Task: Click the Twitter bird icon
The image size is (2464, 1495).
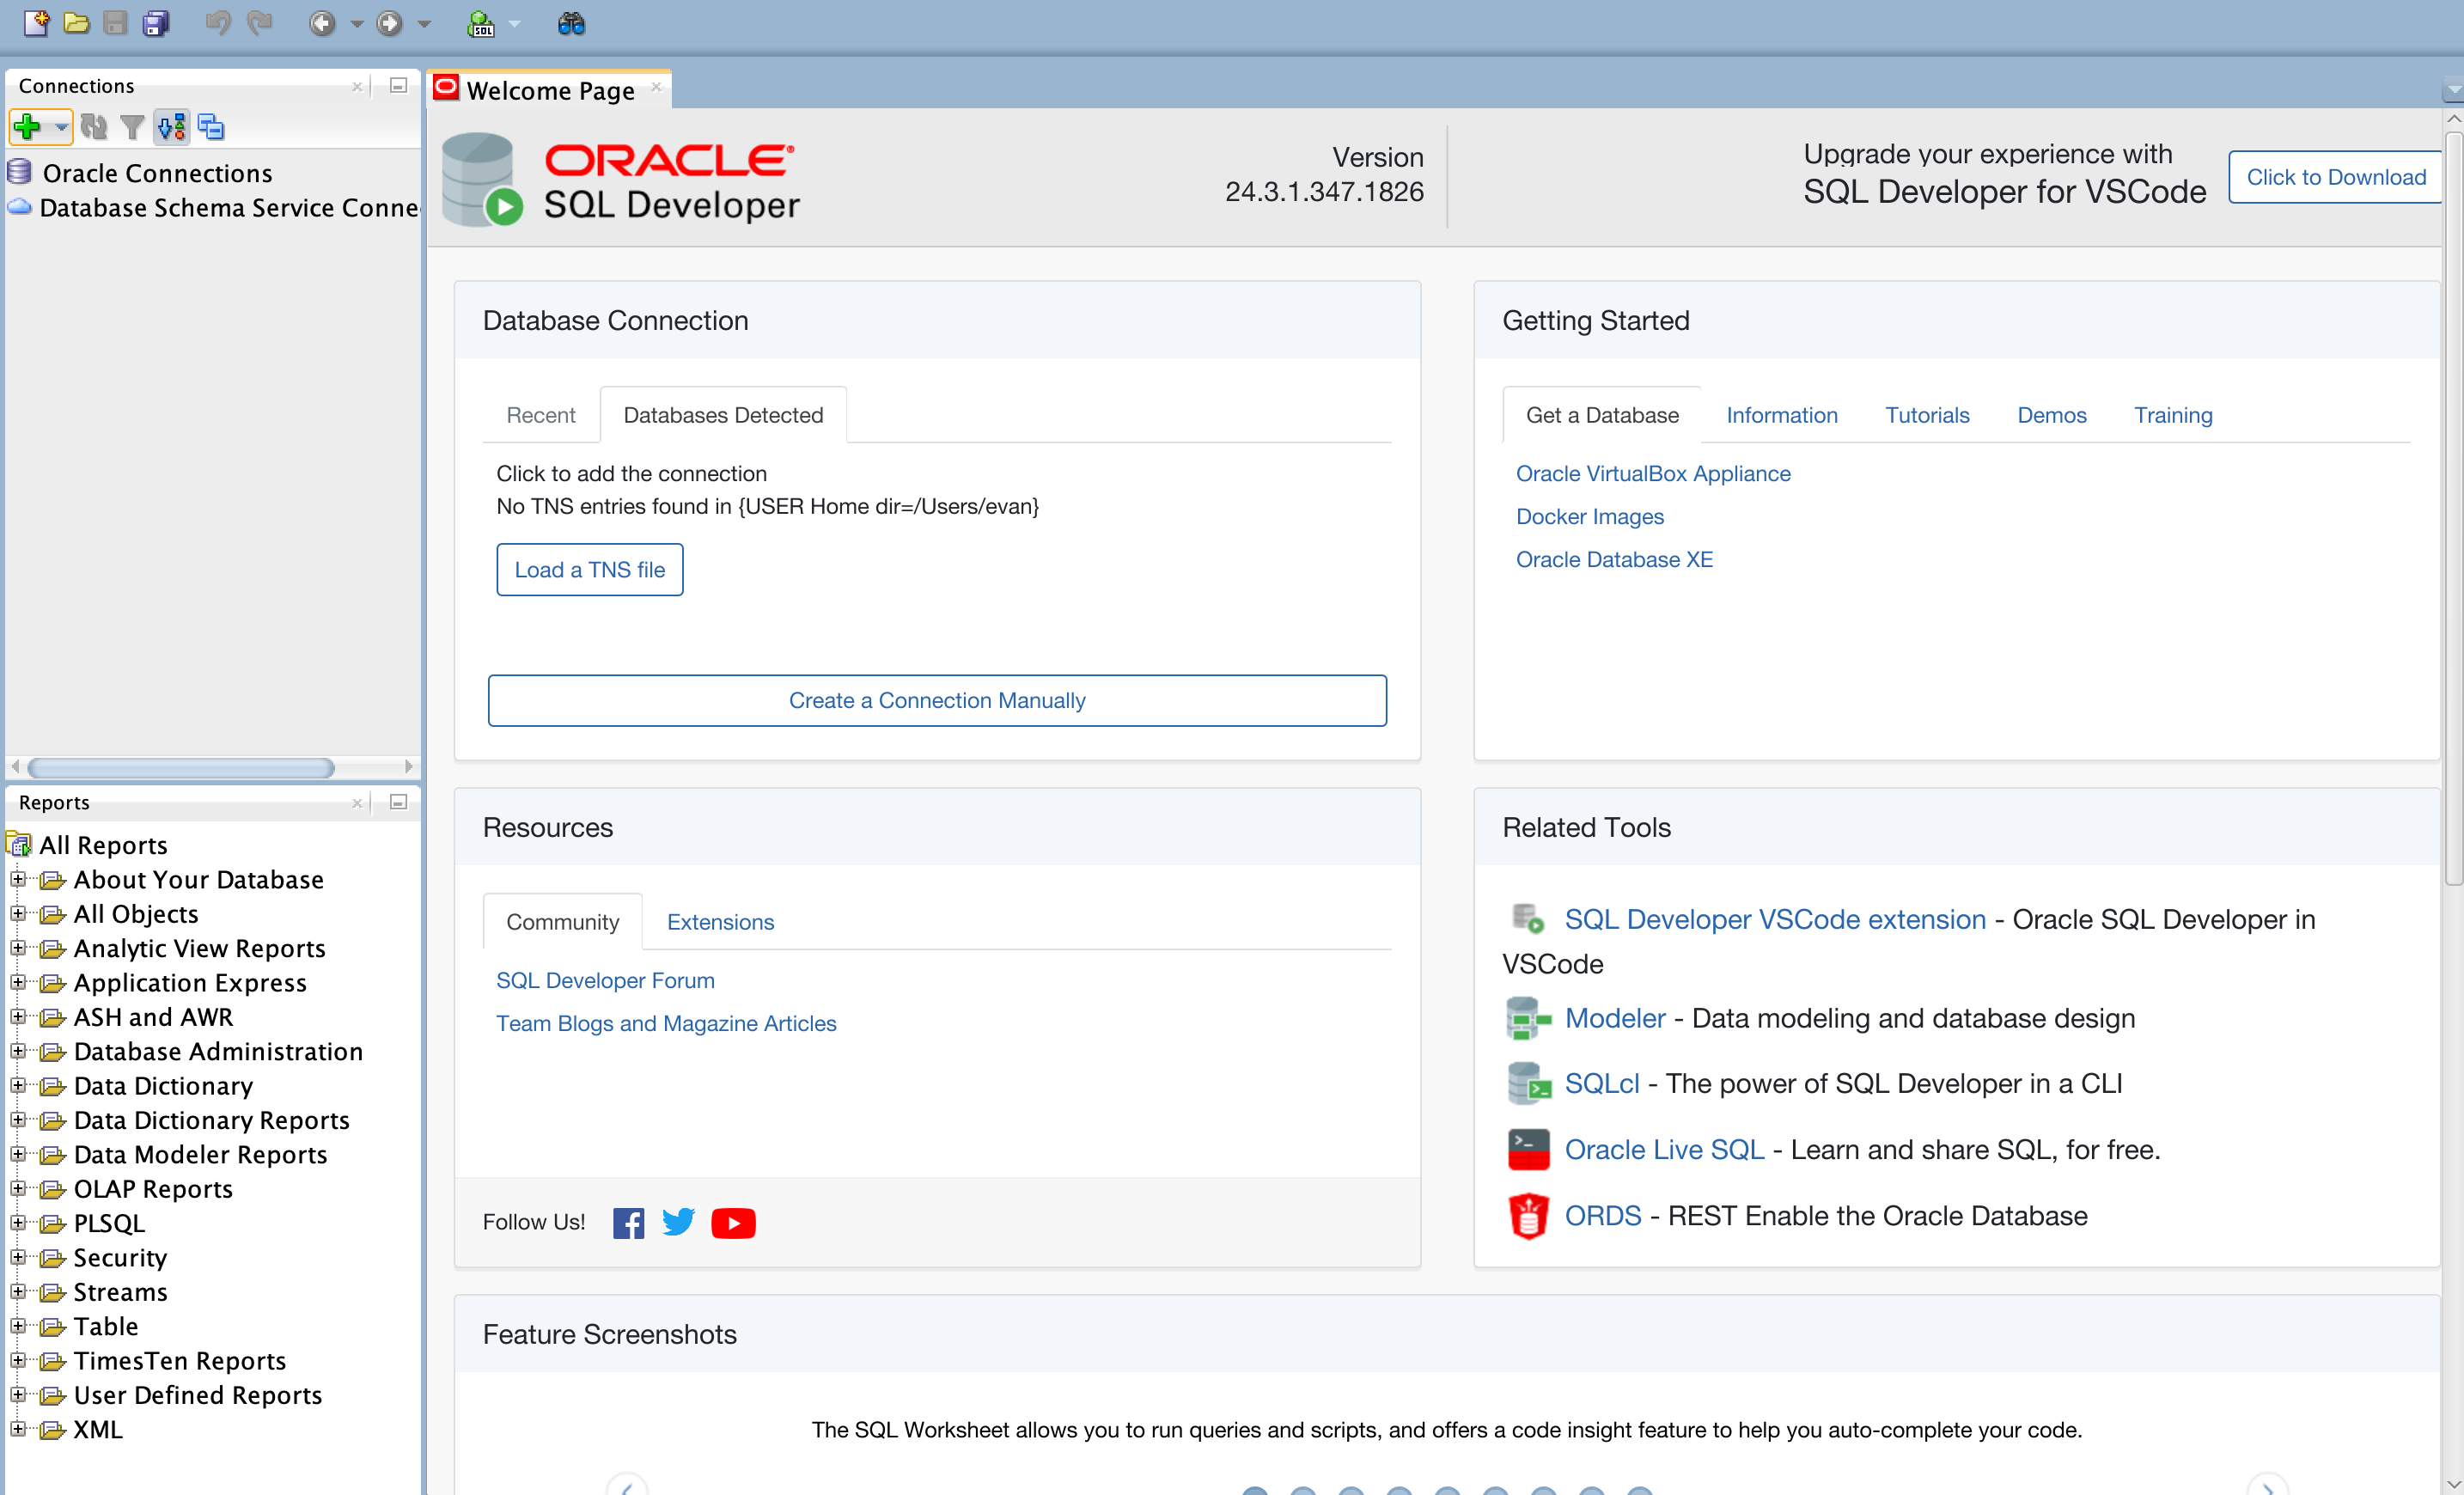Action: pos(678,1222)
